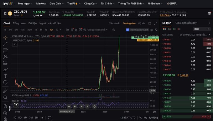Open the Giá giao dịch cuối dropdown

pos(97,30)
